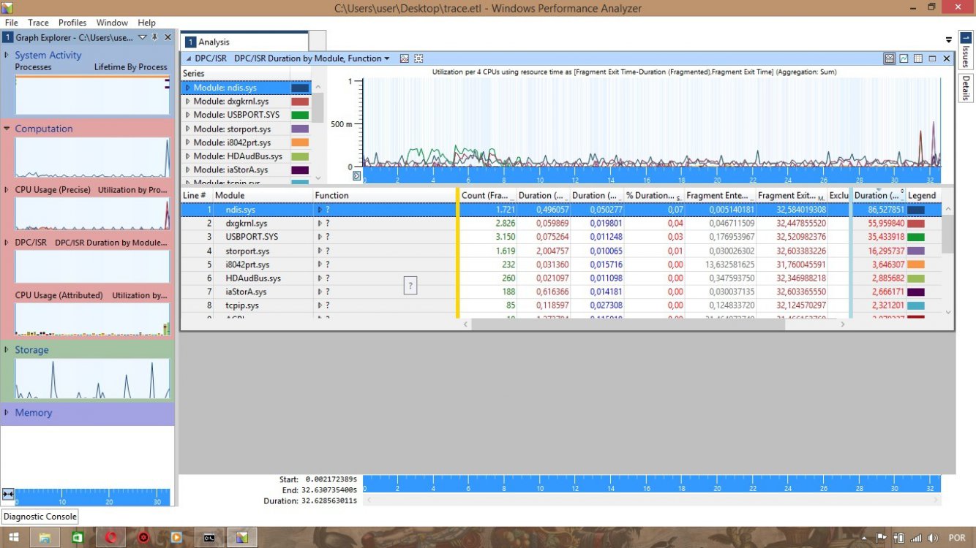Select the storport.sys table row
The width and height of the screenshot is (976, 548).
[x=560, y=251]
